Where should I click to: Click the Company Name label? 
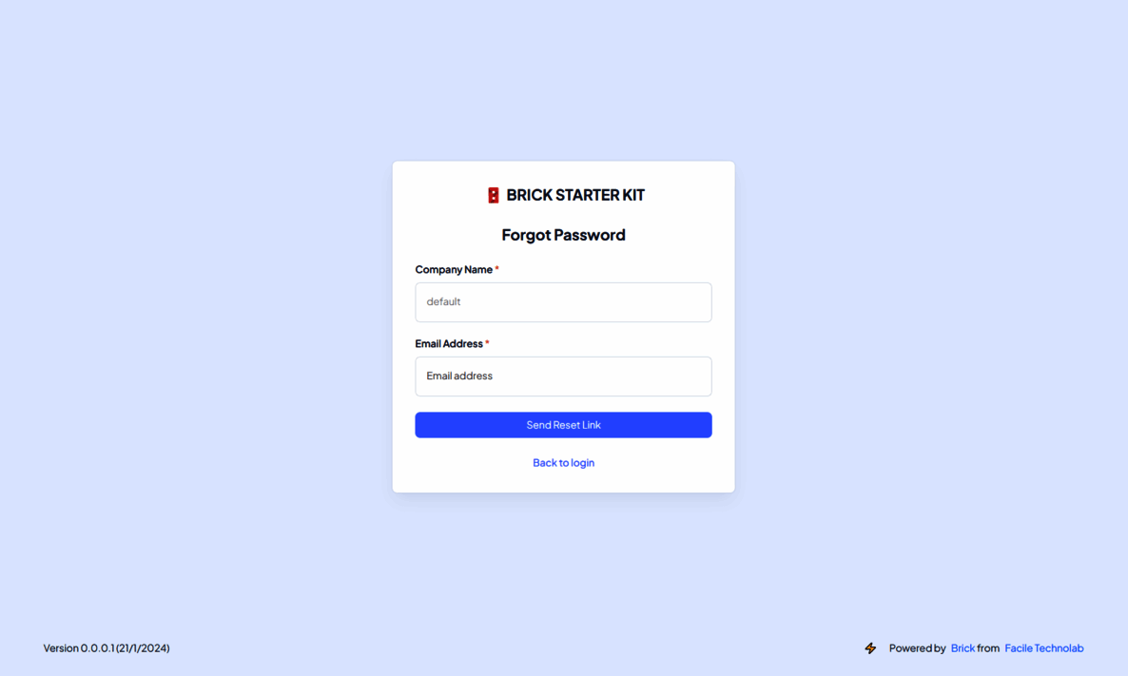pyautogui.click(x=454, y=270)
